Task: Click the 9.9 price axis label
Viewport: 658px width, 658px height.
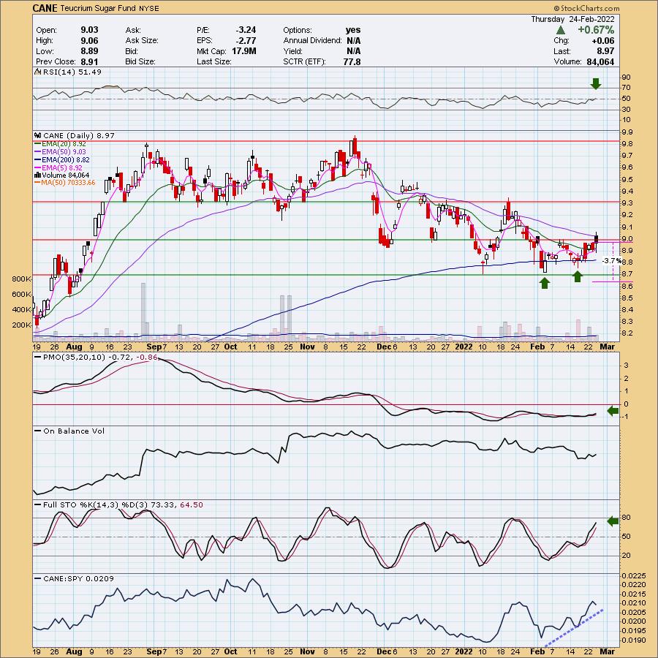Action: [627, 132]
